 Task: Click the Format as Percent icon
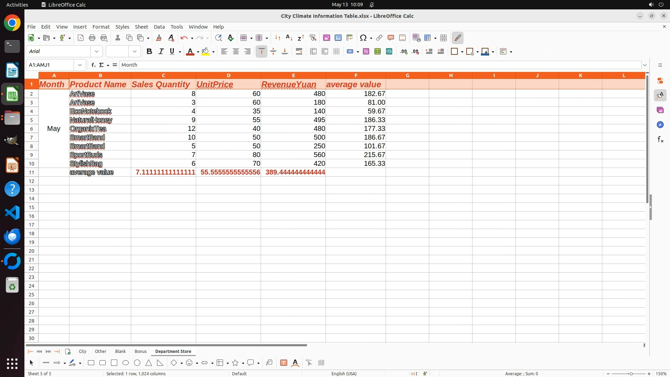[366, 52]
